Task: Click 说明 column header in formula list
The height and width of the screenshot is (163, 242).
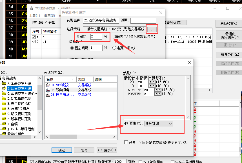Action: [x=105, y=79]
